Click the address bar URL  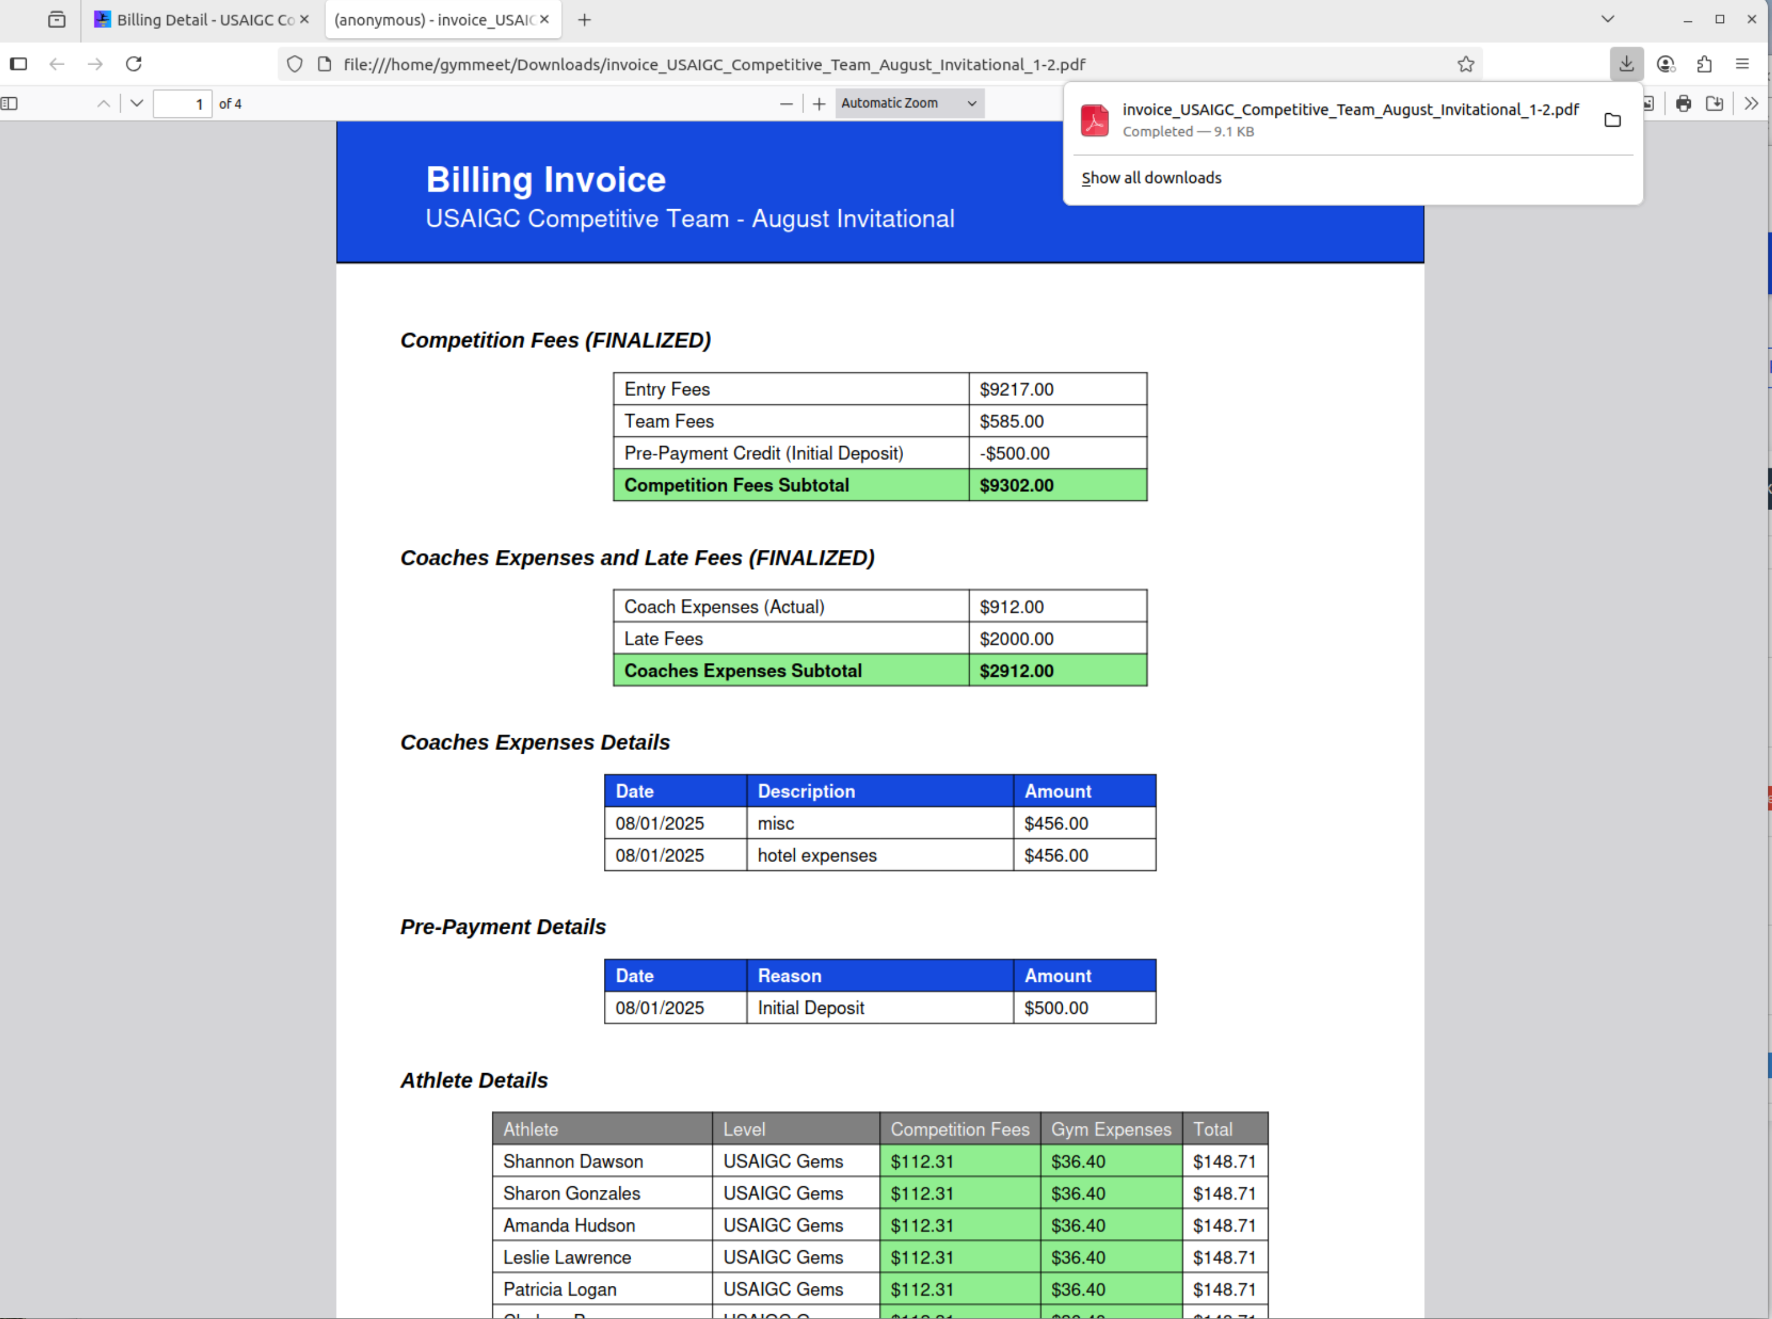tap(715, 65)
